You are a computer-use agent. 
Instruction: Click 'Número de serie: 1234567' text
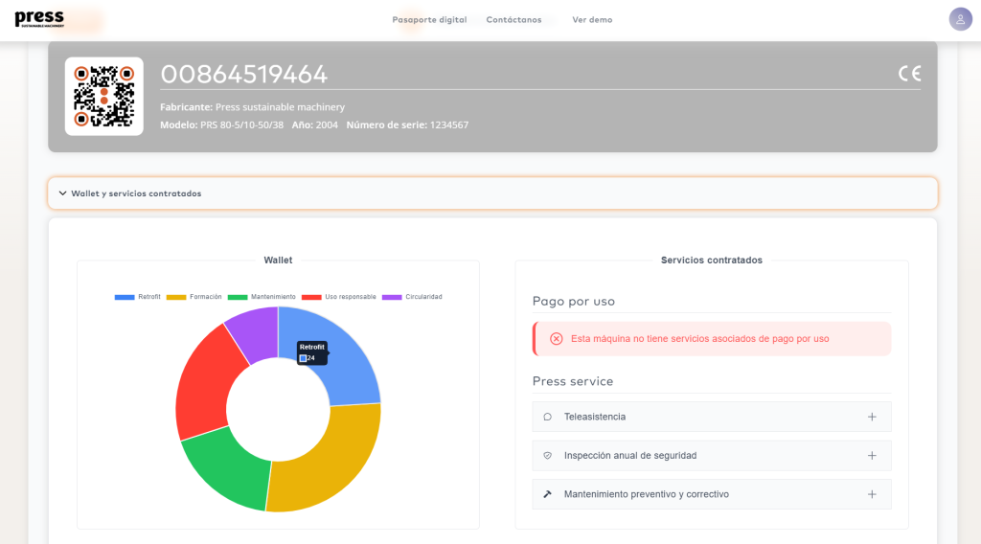[407, 125]
